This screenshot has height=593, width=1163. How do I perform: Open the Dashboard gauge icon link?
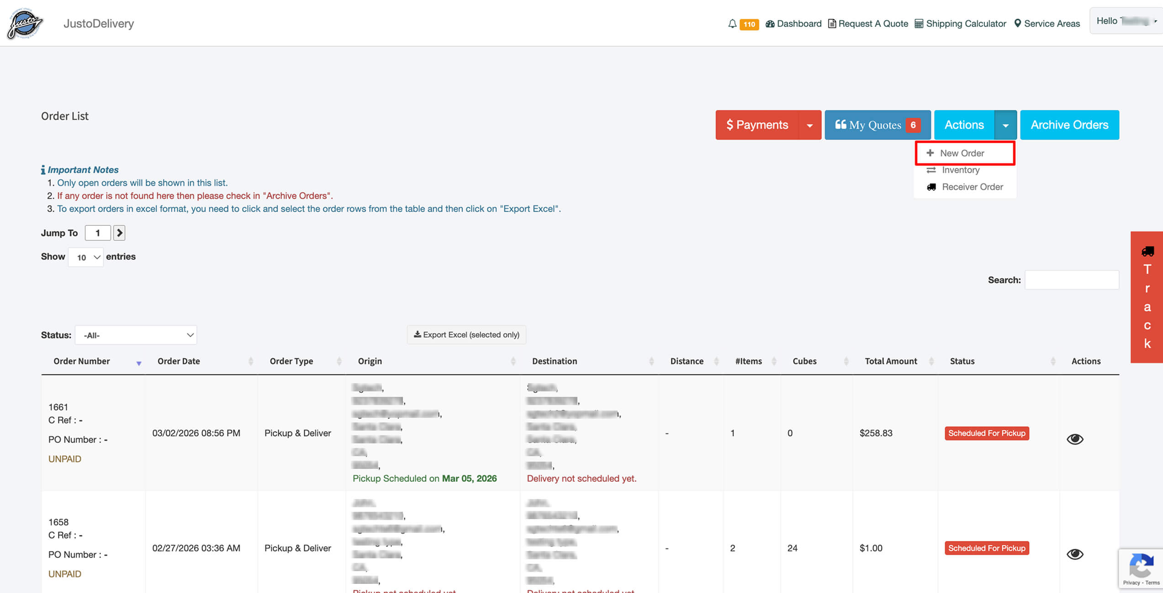pos(770,24)
